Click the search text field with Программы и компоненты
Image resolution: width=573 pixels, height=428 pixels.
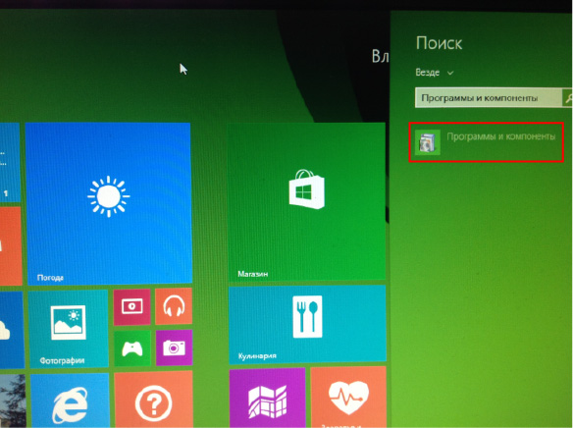[488, 97]
